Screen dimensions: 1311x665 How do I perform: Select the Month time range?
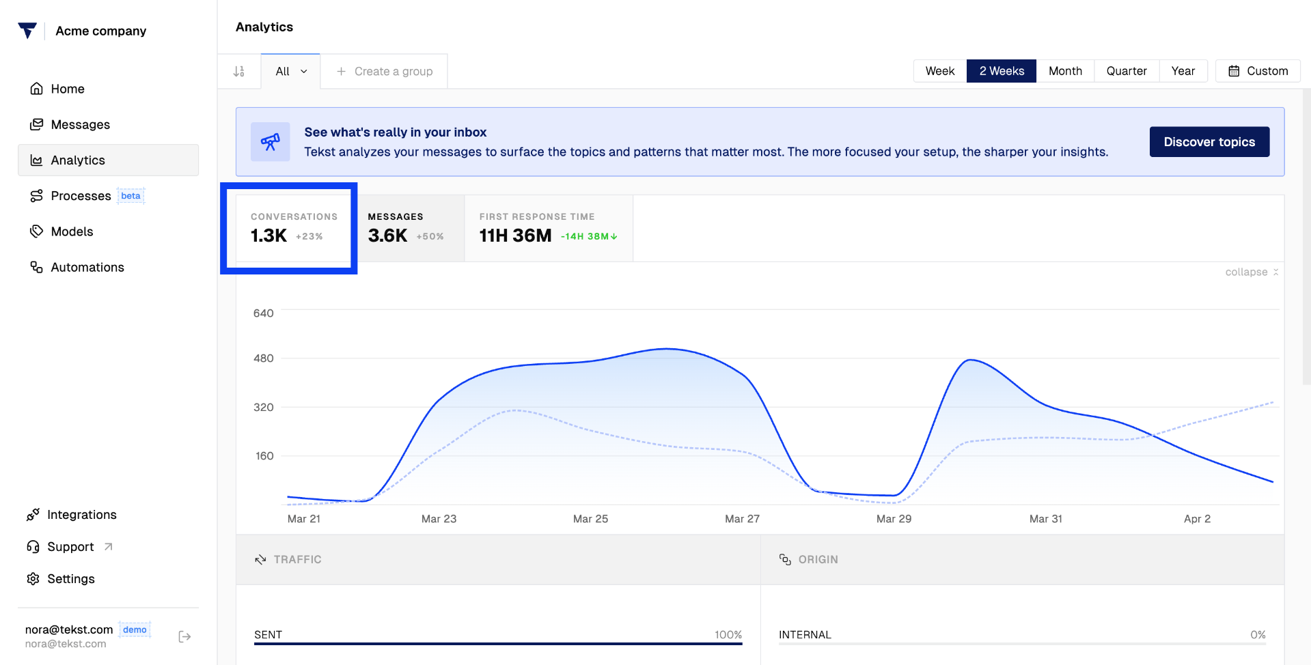click(x=1065, y=71)
